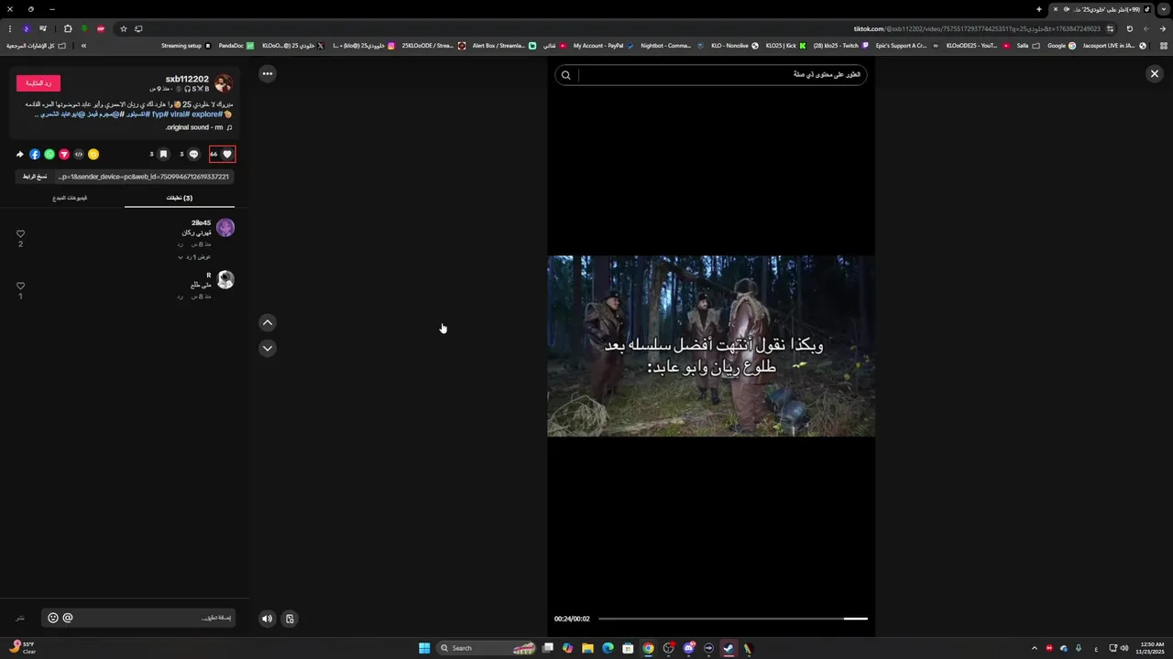
Task: Open the original sound - rm link
Action: click(194, 127)
